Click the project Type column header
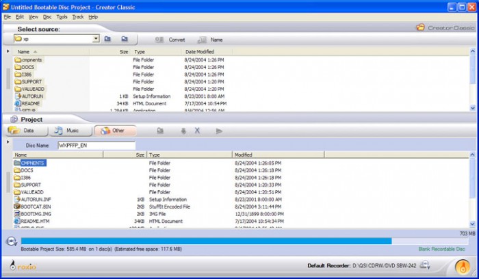Screen dimensions: 479x279 click(190, 155)
